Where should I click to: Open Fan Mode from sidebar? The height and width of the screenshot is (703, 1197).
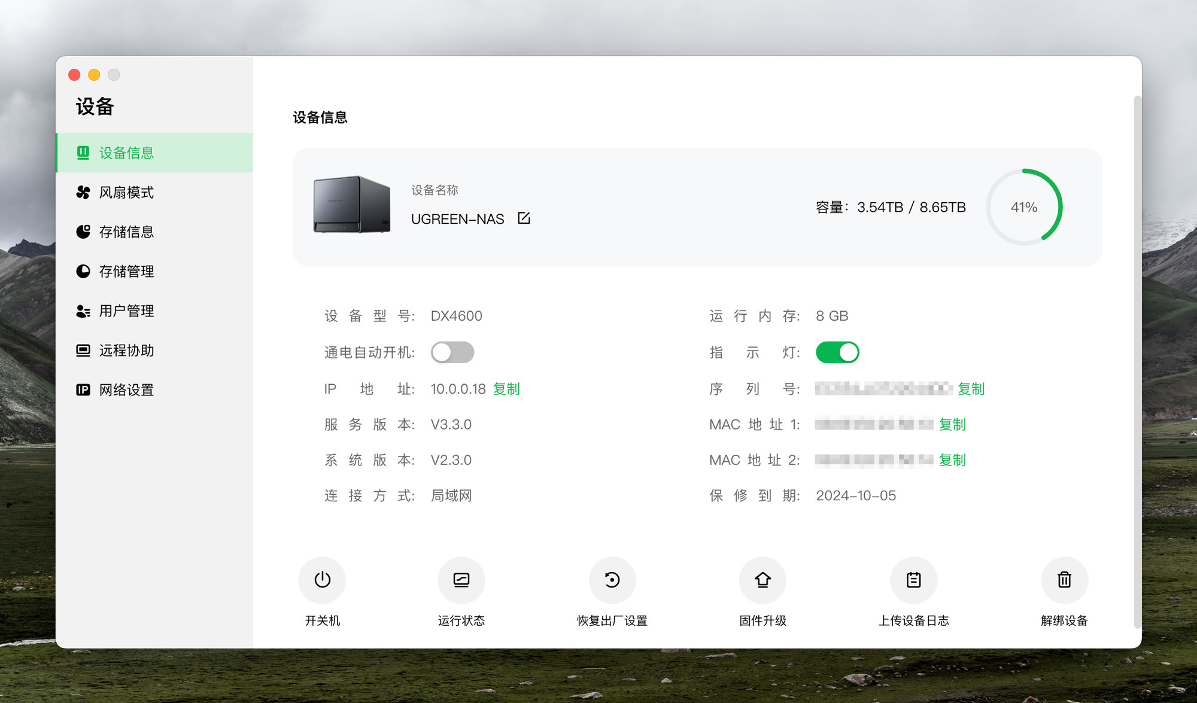pos(126,193)
